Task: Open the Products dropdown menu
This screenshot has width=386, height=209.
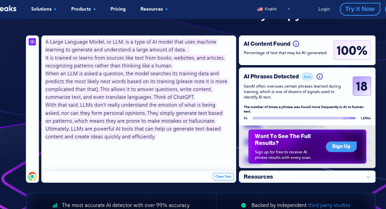Action: [x=83, y=9]
